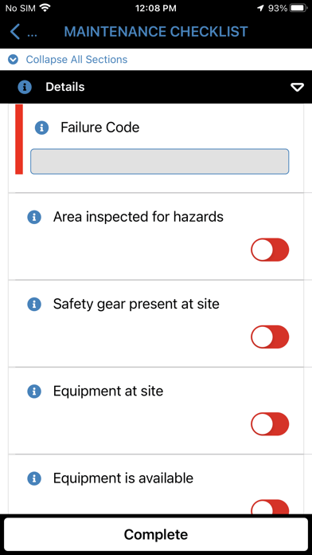Open Details section info icon
The width and height of the screenshot is (312, 555).
point(25,87)
